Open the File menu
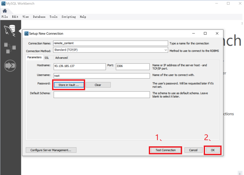Viewport: 244px width, 175px height. click(5, 17)
